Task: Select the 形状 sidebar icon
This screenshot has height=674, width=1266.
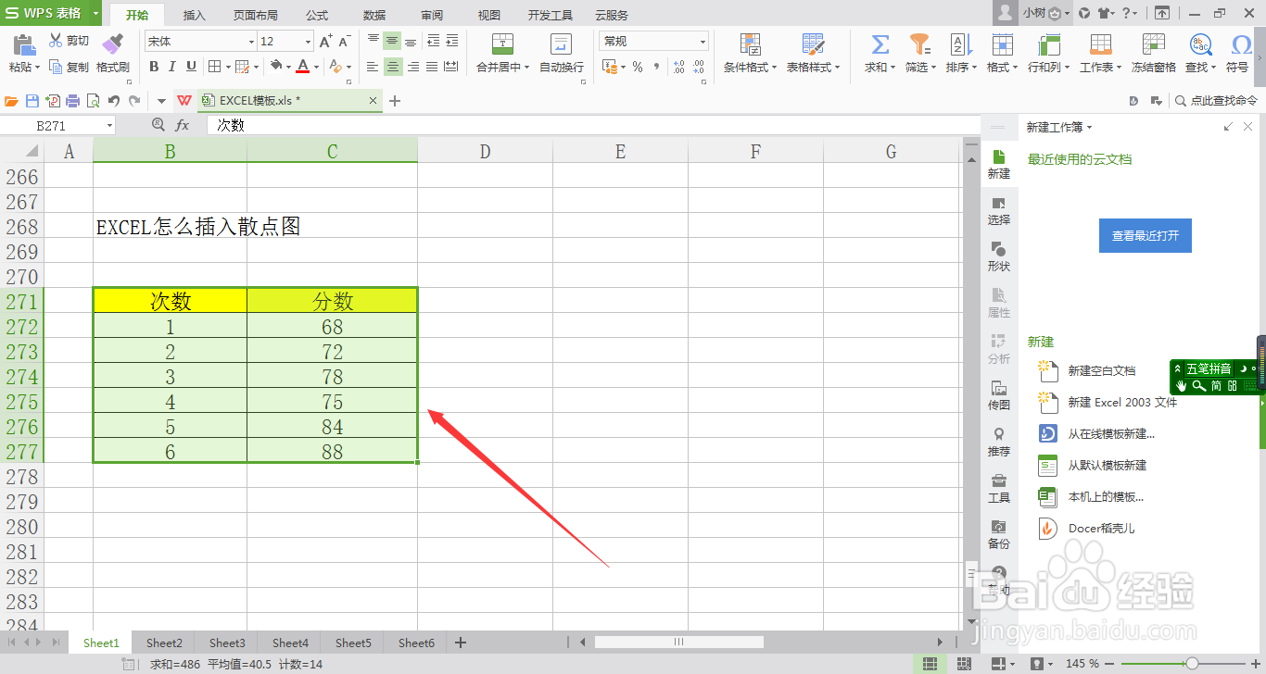Action: pyautogui.click(x=999, y=256)
